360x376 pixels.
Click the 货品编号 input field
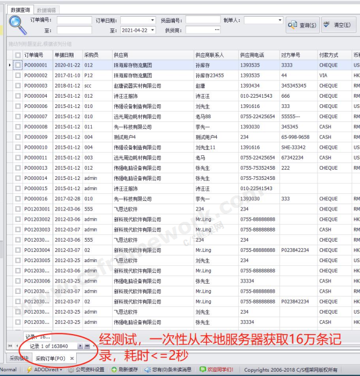pos(202,20)
